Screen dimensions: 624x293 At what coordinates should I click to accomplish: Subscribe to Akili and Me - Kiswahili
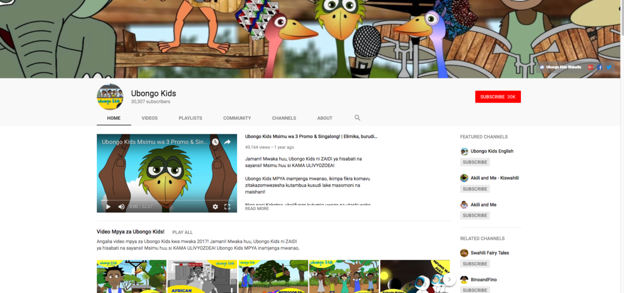coord(475,189)
